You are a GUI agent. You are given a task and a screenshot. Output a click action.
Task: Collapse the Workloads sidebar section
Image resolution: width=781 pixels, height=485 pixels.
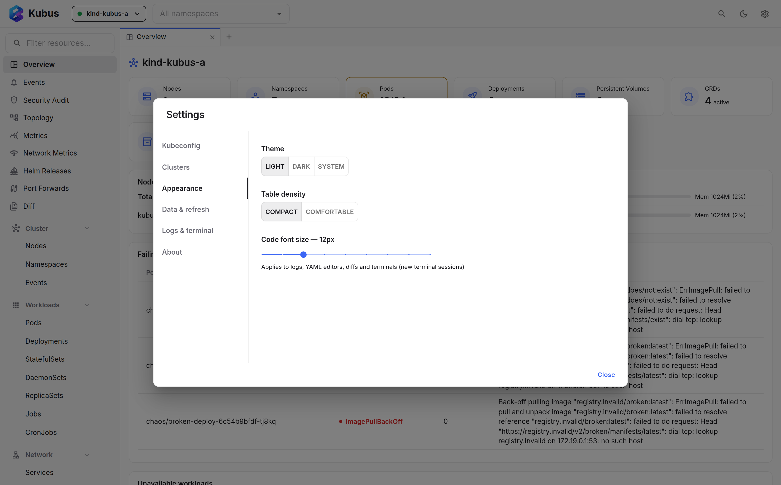[x=87, y=305]
